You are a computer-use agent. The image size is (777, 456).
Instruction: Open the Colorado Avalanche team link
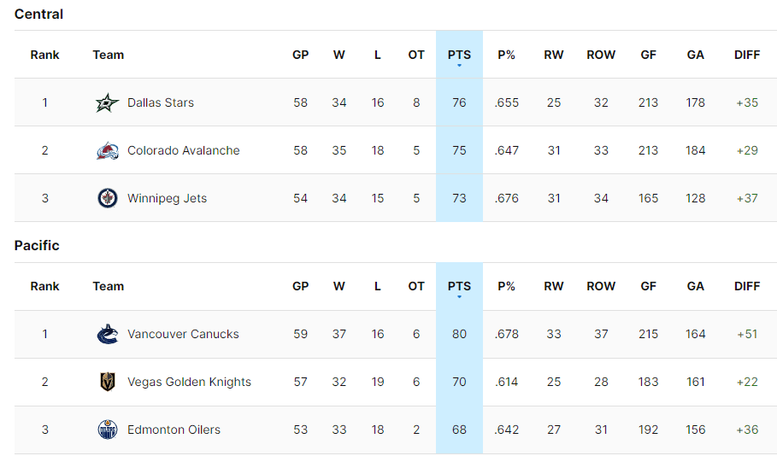pyautogui.click(x=183, y=151)
